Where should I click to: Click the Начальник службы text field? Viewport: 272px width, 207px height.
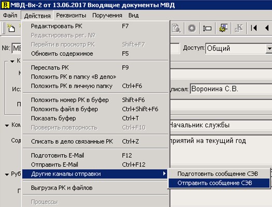221,125
